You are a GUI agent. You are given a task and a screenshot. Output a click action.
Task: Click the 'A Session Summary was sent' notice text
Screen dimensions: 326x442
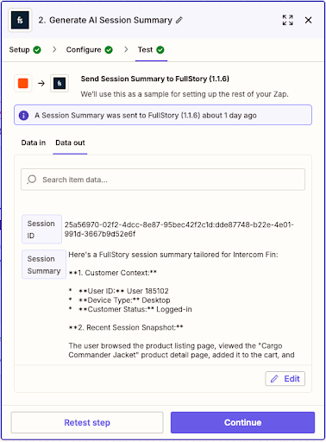click(146, 116)
